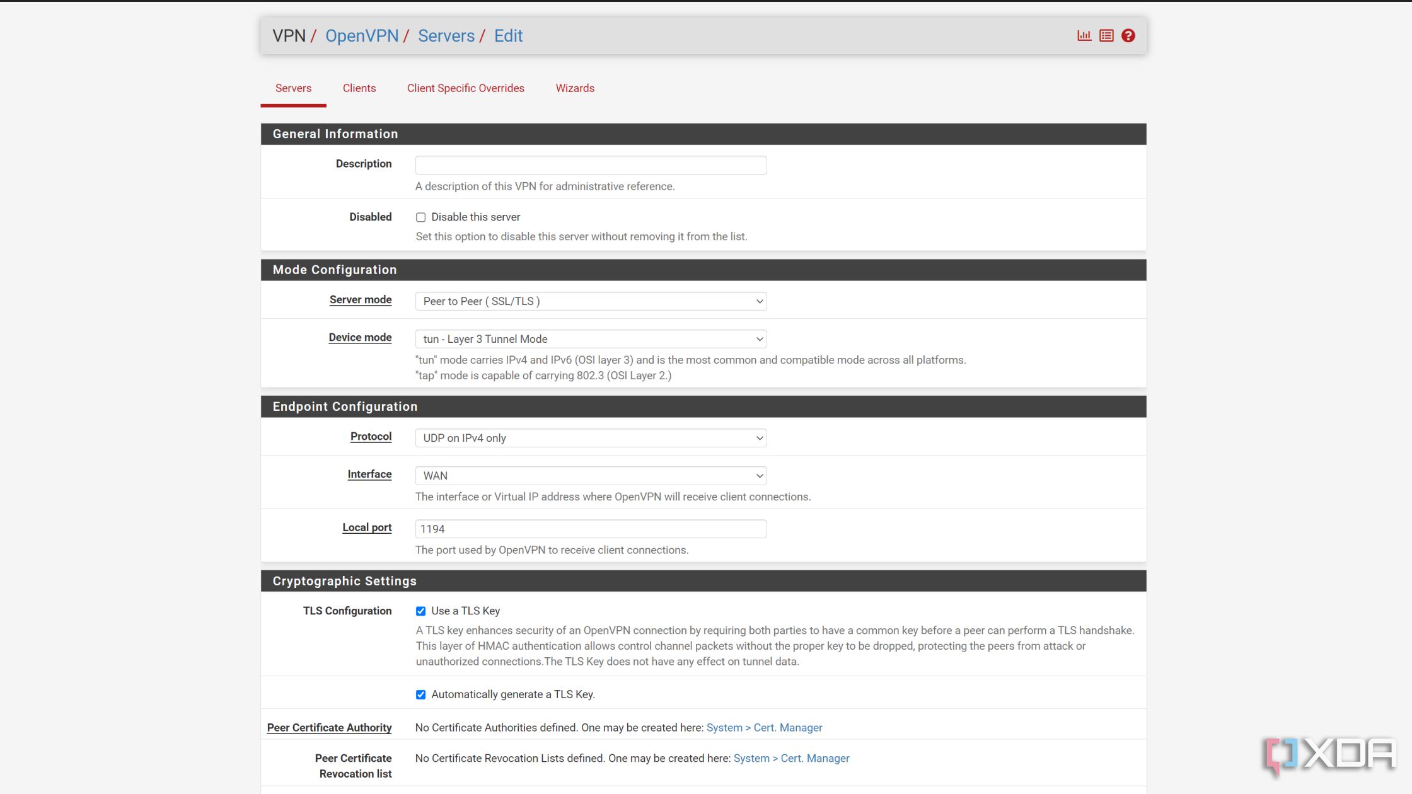Image resolution: width=1412 pixels, height=794 pixels.
Task: Open the related status chart icon
Action: click(x=1084, y=36)
